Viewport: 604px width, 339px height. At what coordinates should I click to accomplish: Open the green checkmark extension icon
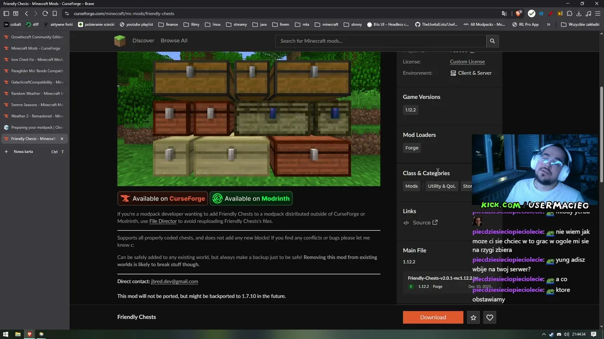[x=532, y=14]
